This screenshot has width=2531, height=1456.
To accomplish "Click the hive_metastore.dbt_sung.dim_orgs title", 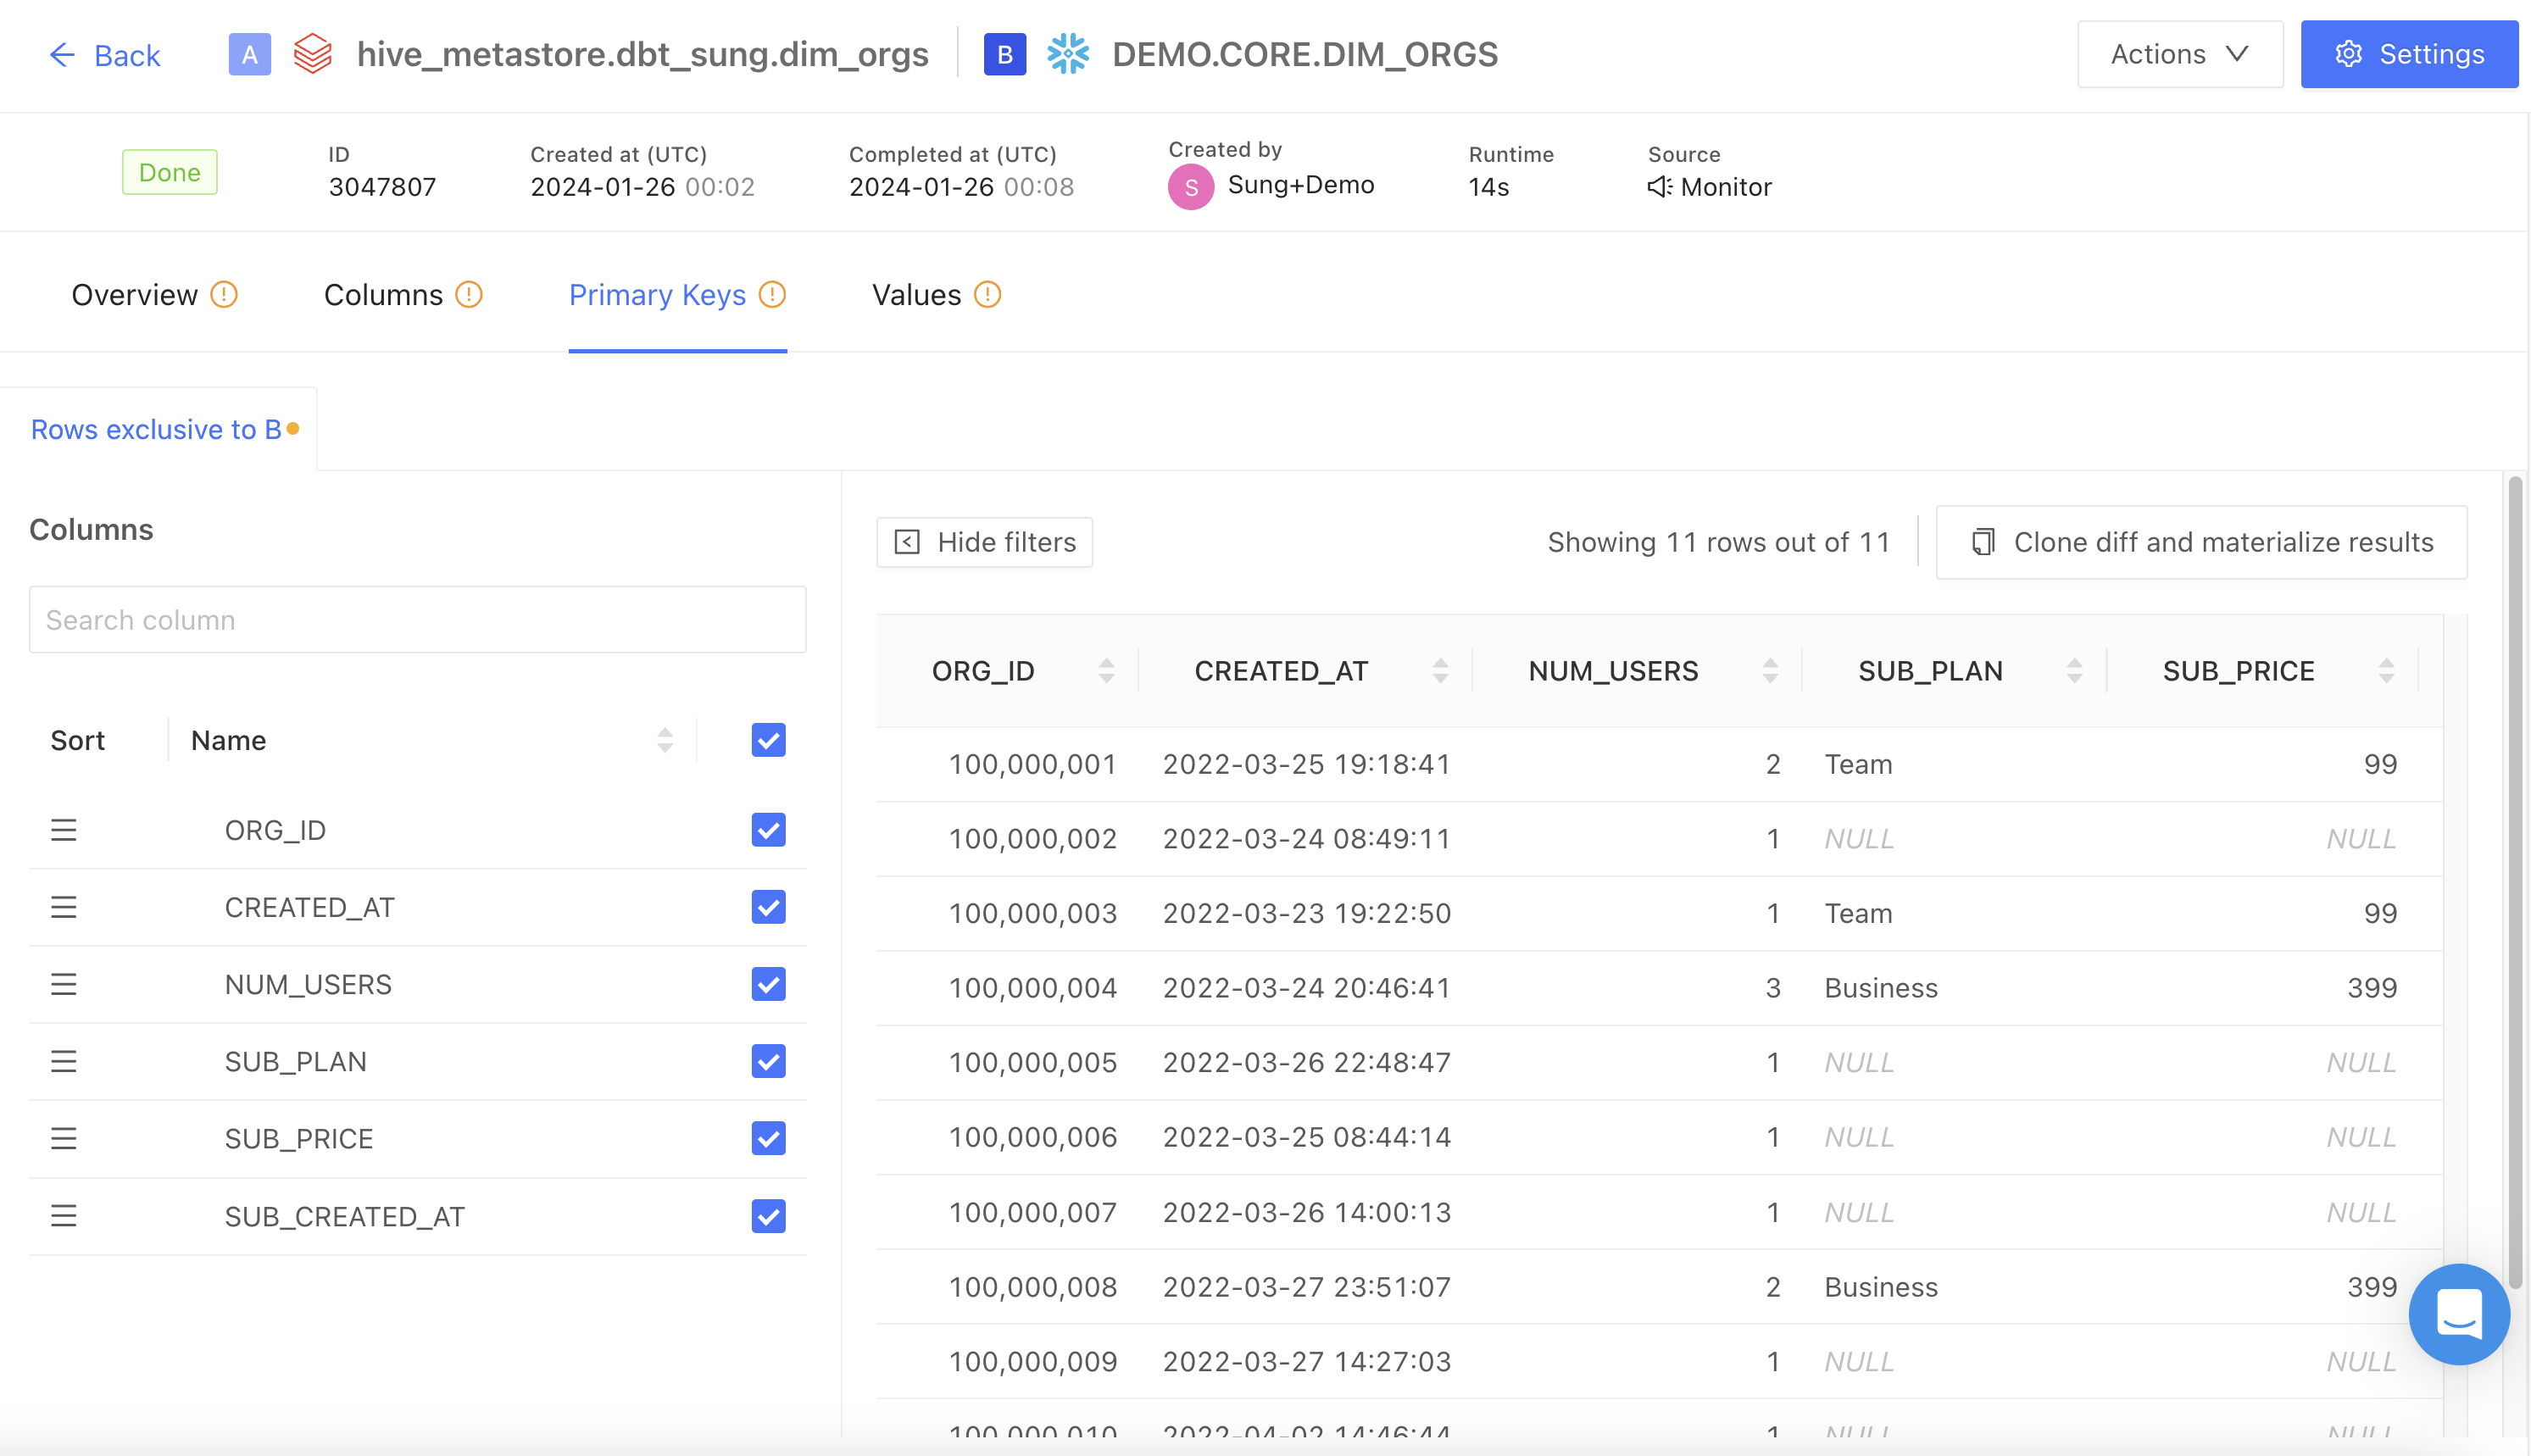I will 642,54.
